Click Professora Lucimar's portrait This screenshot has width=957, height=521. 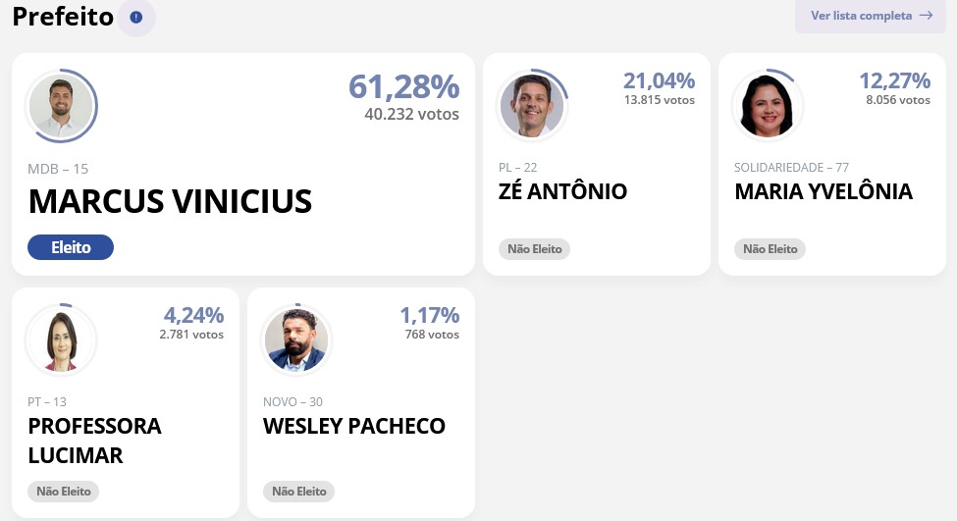point(61,339)
